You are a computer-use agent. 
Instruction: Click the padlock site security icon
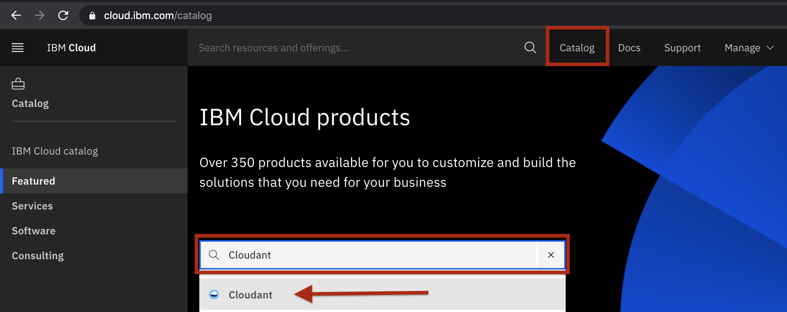[92, 15]
